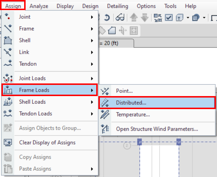Screen dimensions: 217x177
Task: Click the Tendon Loads icon
Action: 8,113
